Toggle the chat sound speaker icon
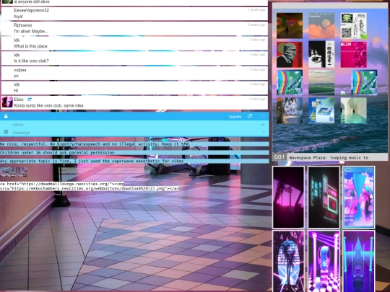 [x=263, y=125]
